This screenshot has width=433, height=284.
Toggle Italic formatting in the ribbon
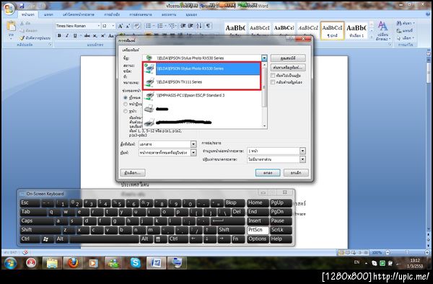pyautogui.click(x=67, y=35)
